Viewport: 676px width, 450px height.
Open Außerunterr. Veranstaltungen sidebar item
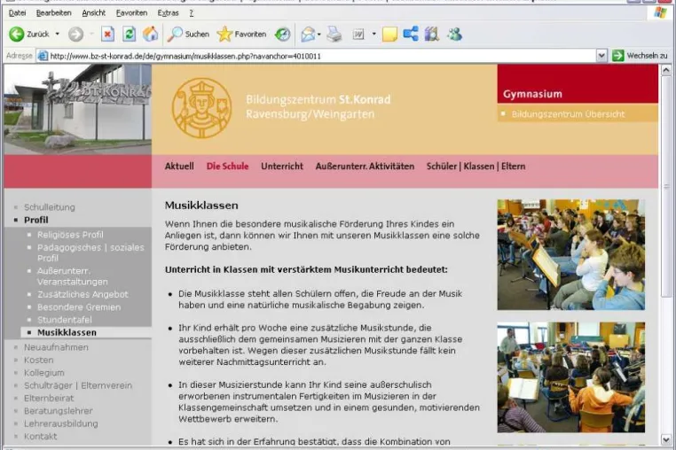73,276
